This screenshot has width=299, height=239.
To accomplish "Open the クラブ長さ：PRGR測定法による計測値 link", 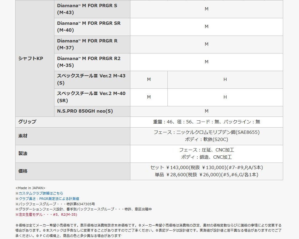I will coord(49,199).
